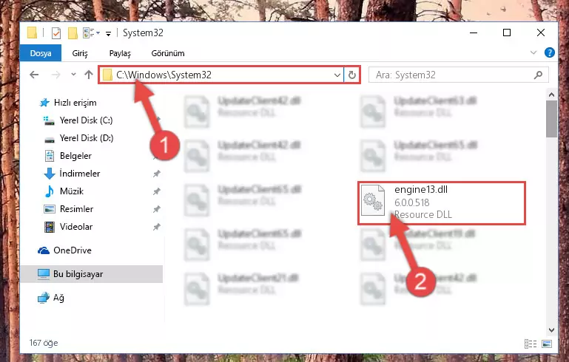Go up one folder level

(x=89, y=75)
